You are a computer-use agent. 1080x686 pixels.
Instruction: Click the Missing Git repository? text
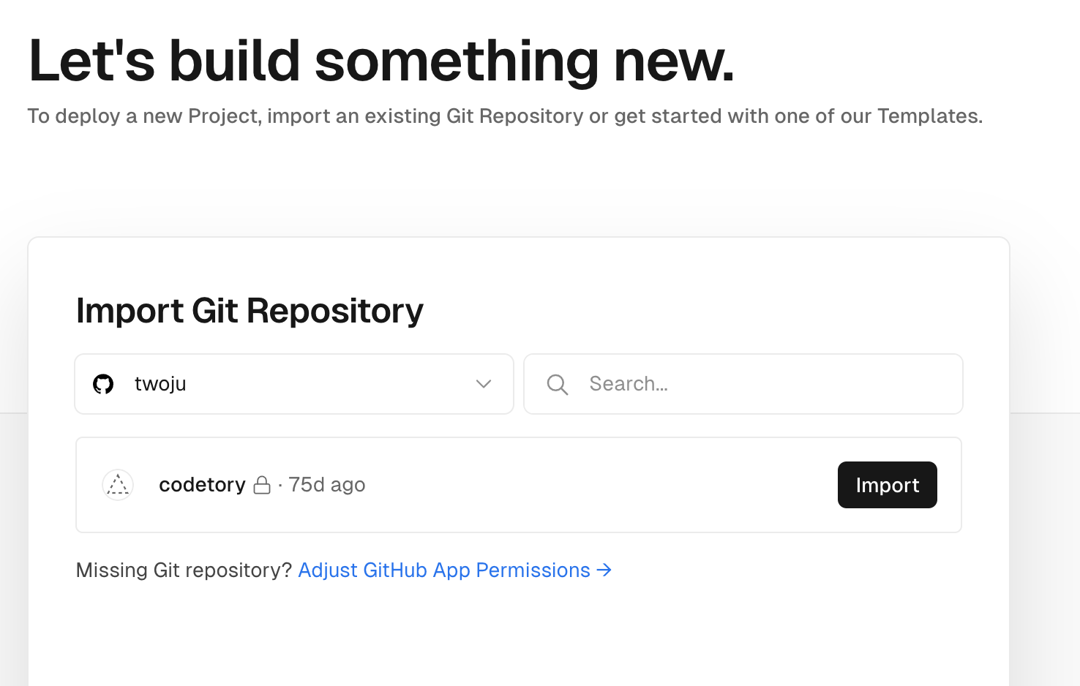click(x=184, y=570)
